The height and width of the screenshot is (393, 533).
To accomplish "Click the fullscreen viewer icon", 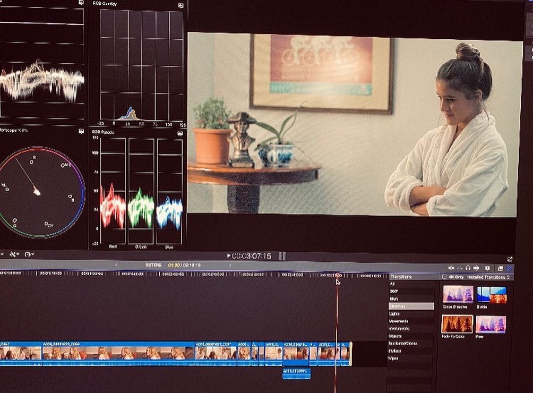I will coord(510,259).
